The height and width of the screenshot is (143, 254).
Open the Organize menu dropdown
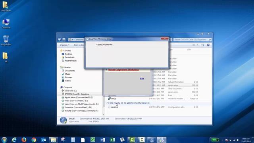64,45
